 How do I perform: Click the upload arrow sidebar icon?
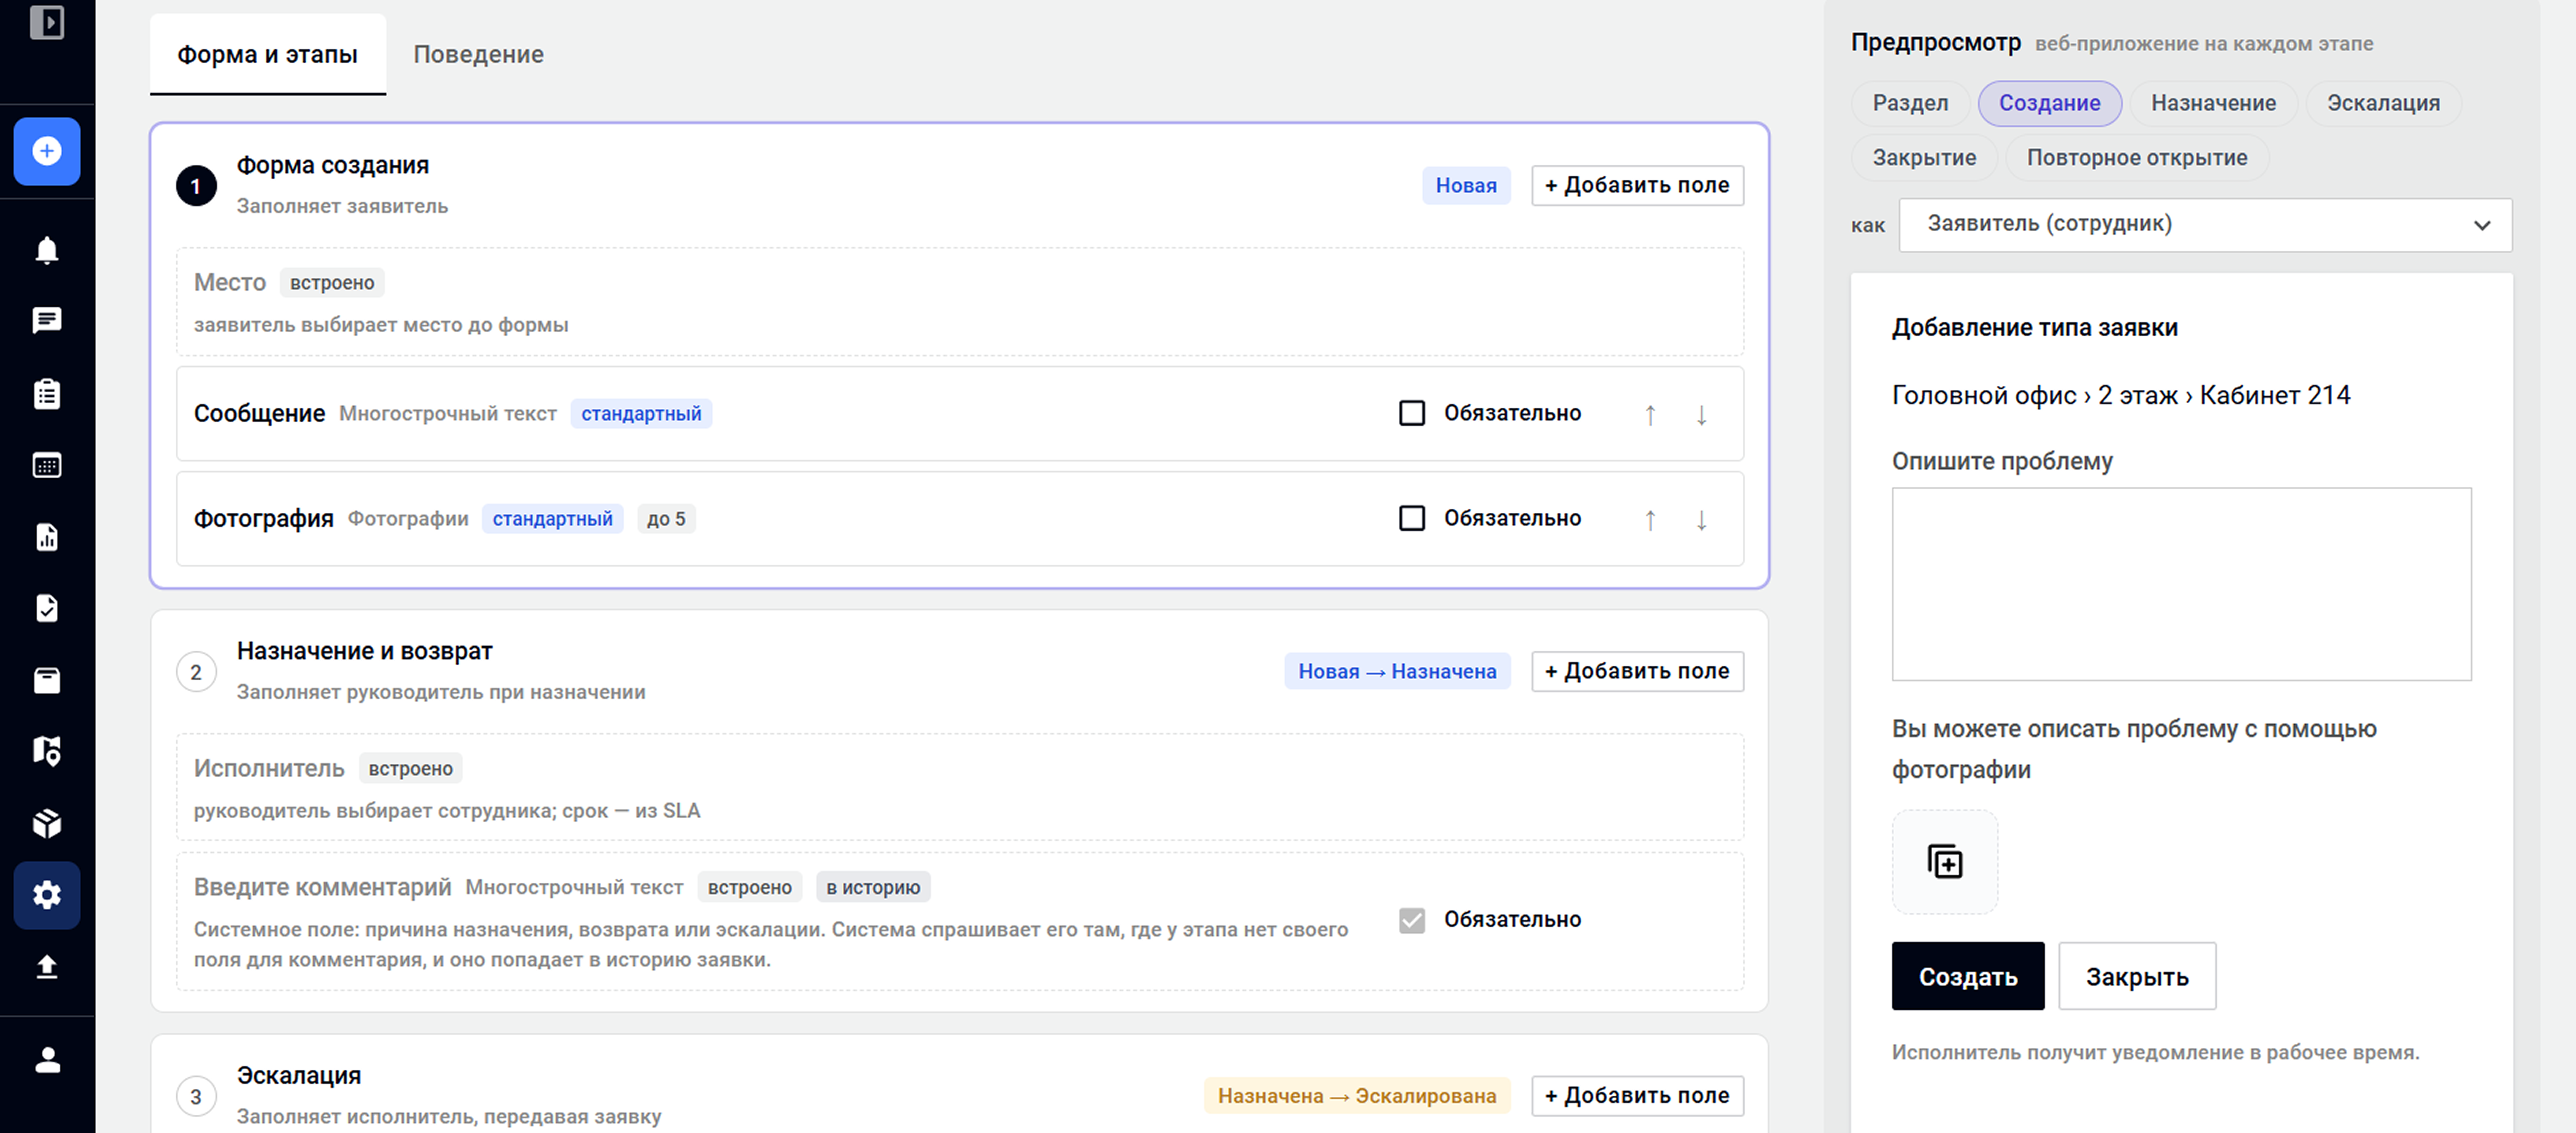[x=47, y=967]
